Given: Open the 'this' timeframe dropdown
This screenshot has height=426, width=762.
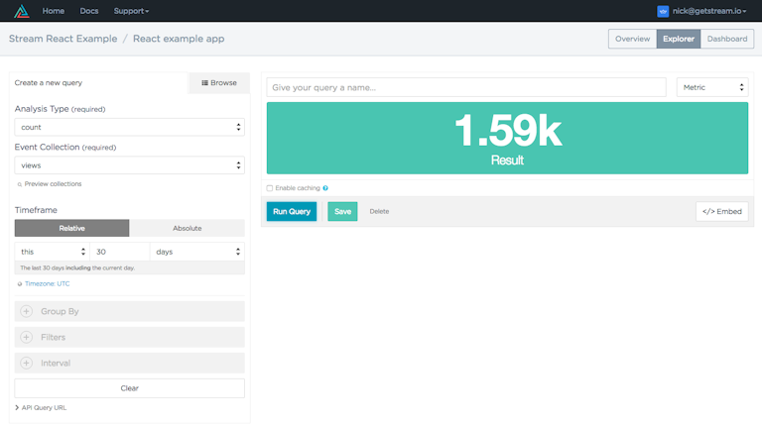Looking at the screenshot, I should (x=52, y=252).
